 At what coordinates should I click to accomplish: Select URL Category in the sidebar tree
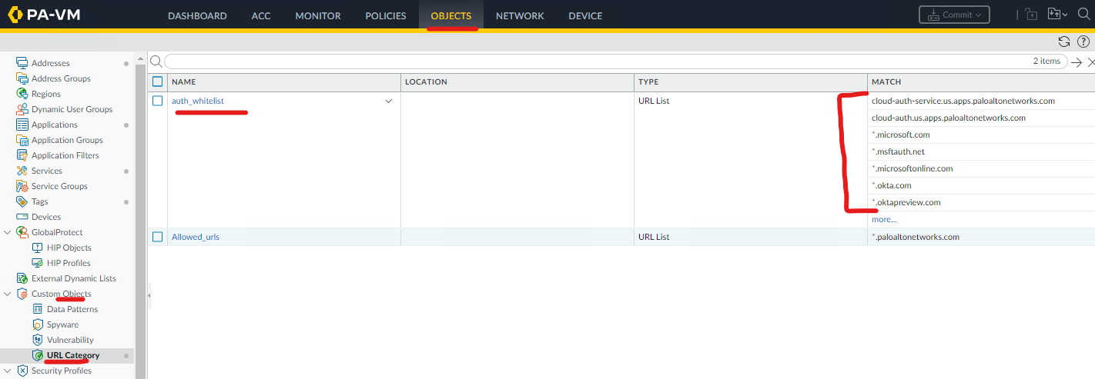click(72, 355)
